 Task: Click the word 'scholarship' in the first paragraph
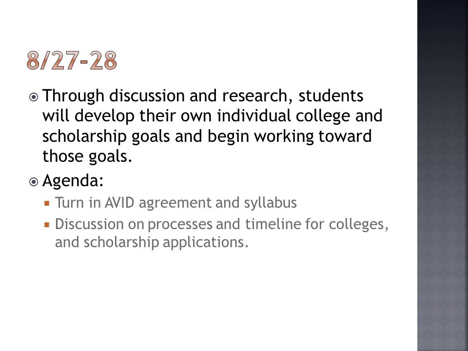84,136
